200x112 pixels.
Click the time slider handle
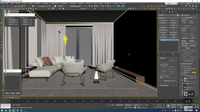(12, 98)
